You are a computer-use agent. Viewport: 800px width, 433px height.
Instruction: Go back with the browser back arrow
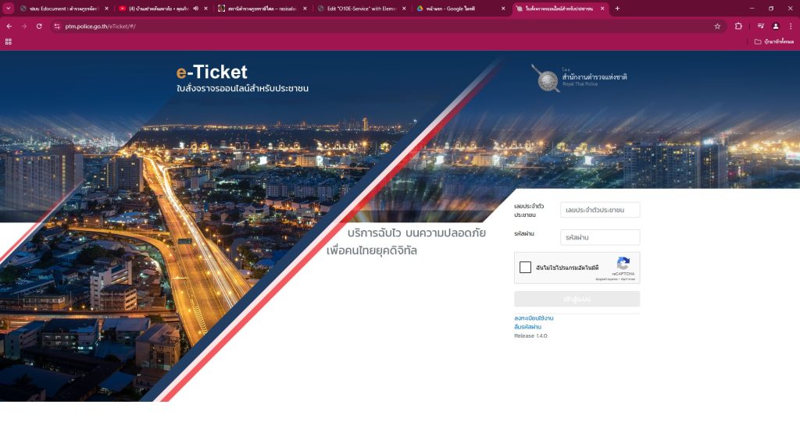point(9,26)
